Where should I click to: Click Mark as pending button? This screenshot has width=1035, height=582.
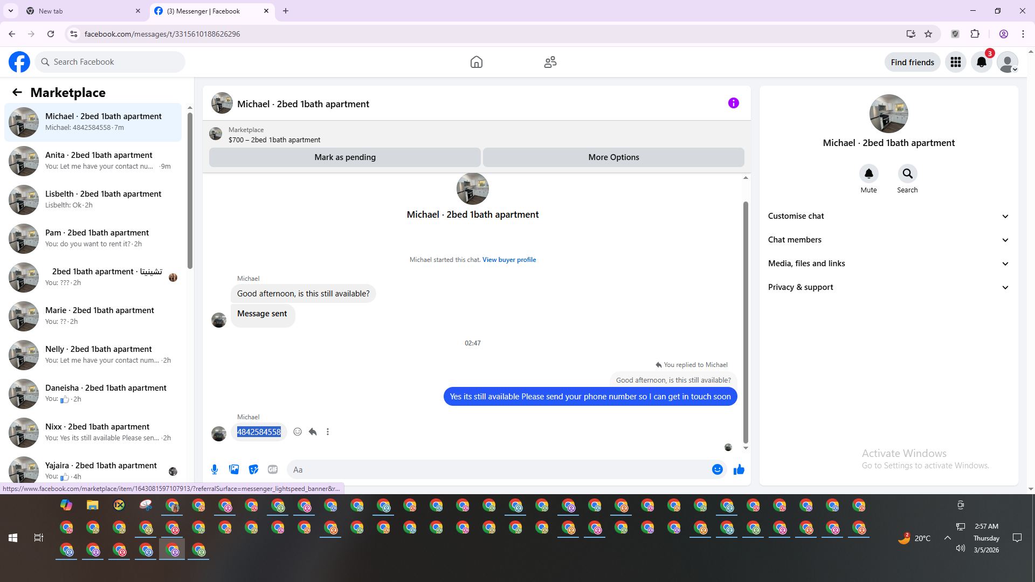345,157
